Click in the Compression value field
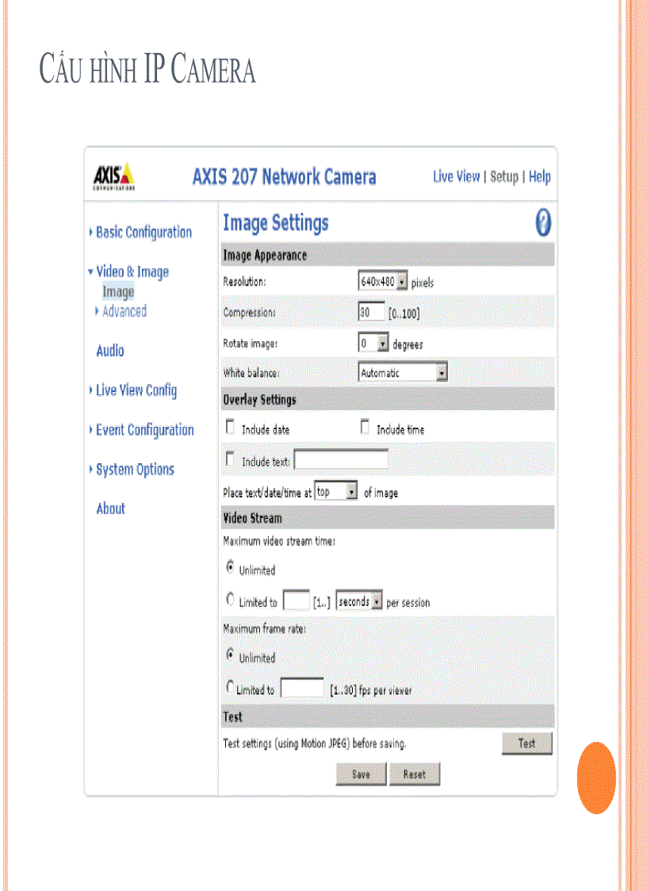This screenshot has height=891, width=647. 370,312
